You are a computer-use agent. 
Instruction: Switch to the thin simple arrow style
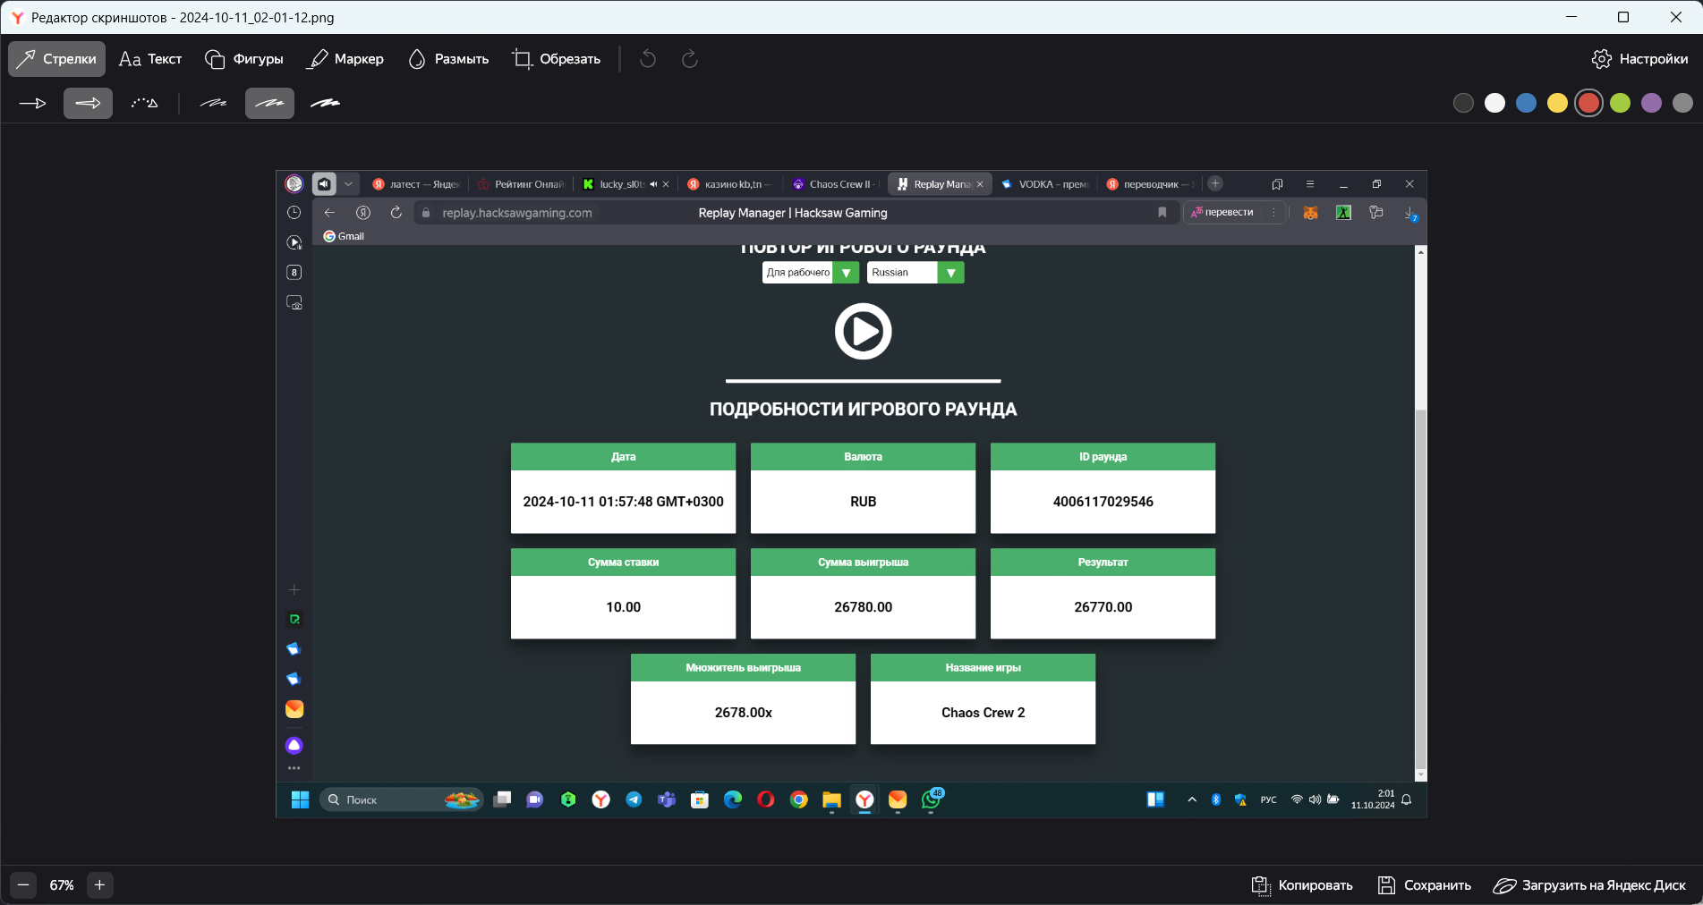click(33, 104)
